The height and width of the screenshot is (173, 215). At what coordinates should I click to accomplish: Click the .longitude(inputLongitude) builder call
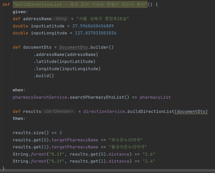coord(67,69)
